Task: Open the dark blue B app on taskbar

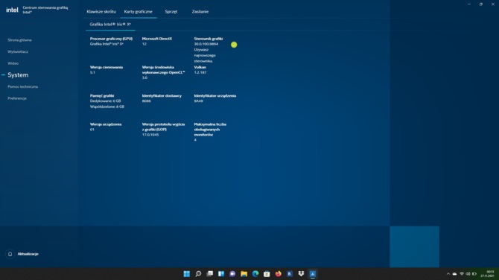Action: click(290, 273)
